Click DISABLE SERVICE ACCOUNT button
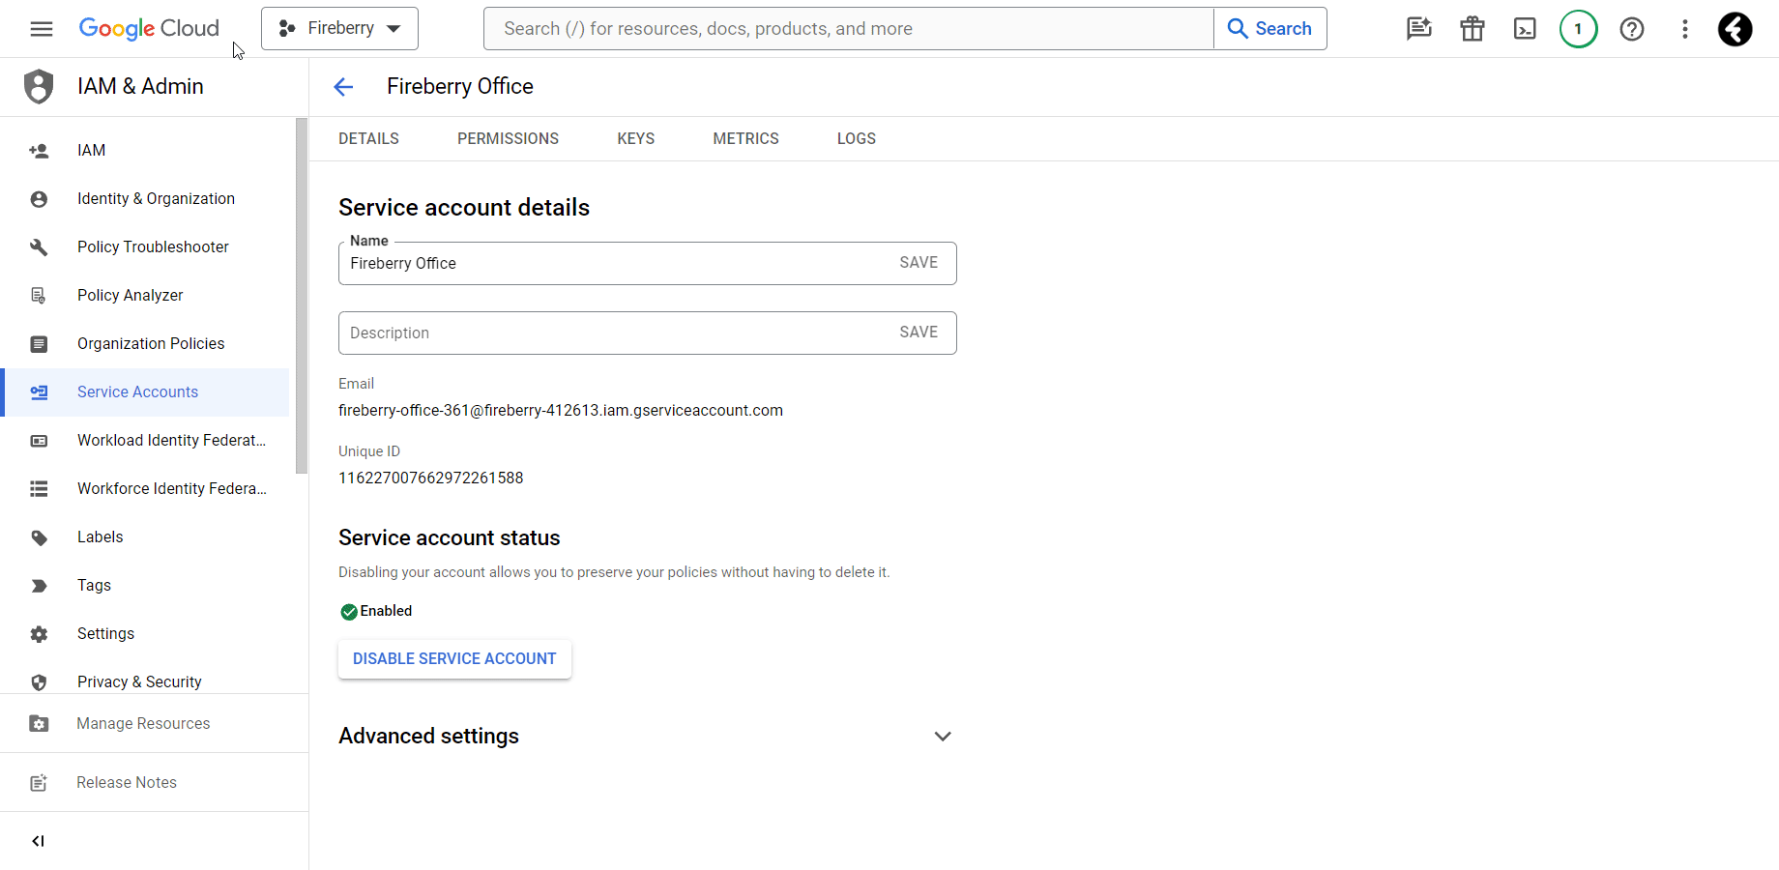The width and height of the screenshot is (1779, 870). click(x=454, y=659)
